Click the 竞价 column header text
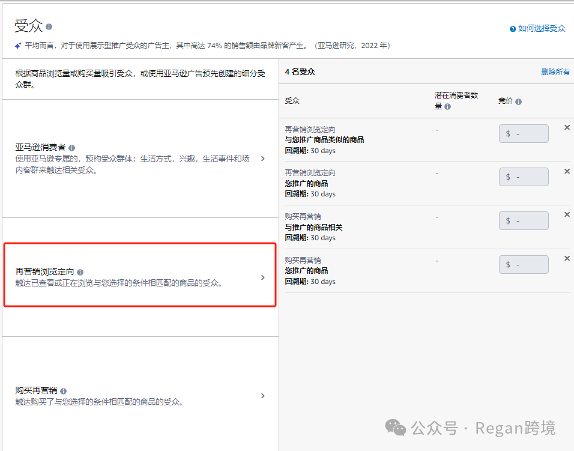 (505, 101)
